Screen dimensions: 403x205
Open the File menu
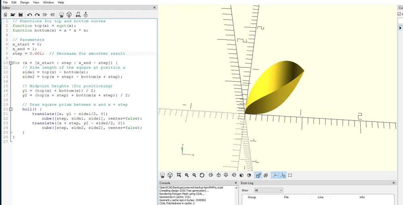pos(5,2)
